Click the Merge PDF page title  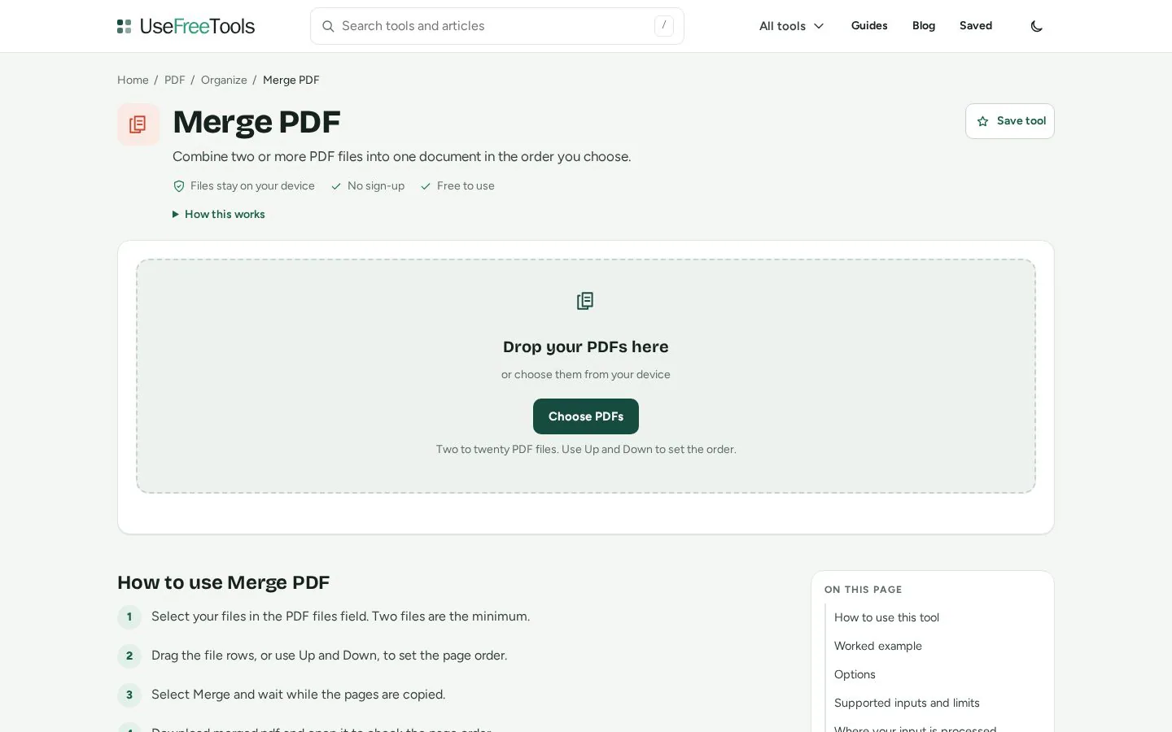coord(256,122)
